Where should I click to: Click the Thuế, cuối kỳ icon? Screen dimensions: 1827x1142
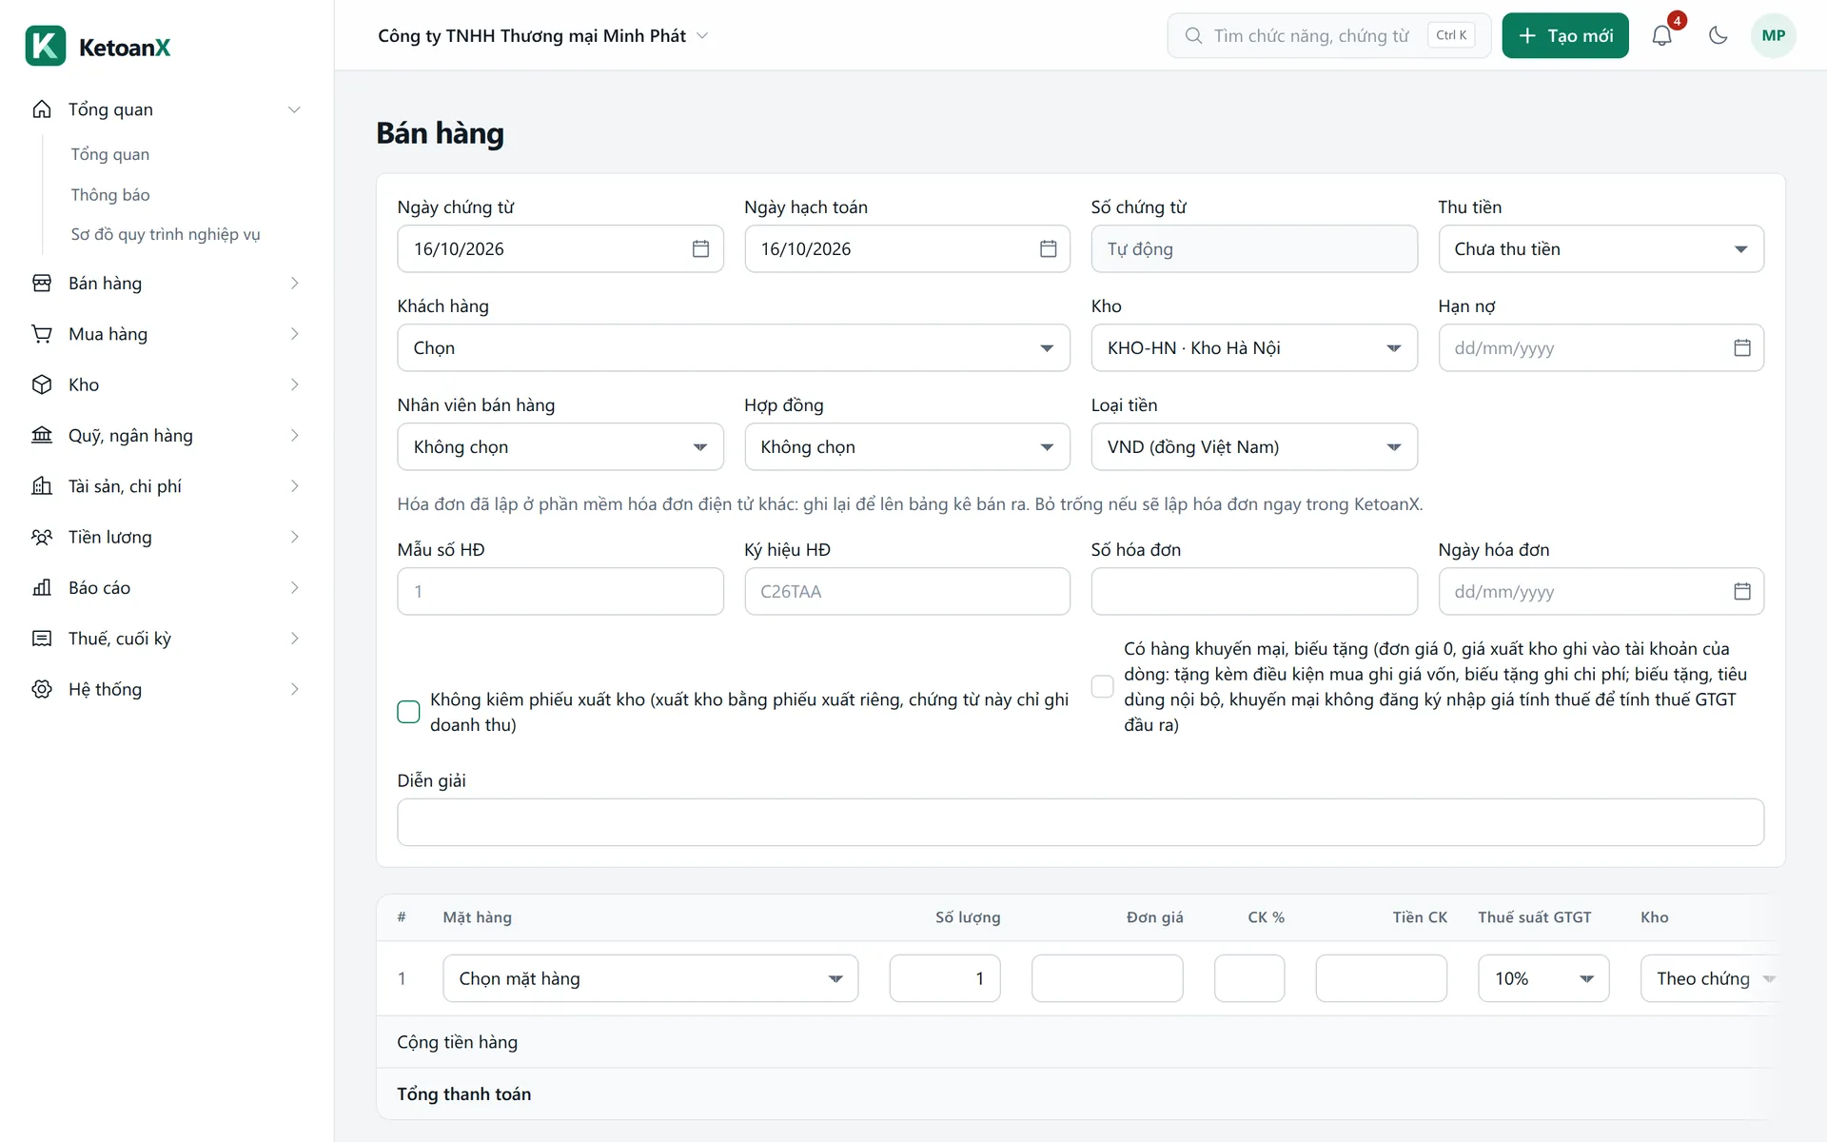(x=42, y=639)
